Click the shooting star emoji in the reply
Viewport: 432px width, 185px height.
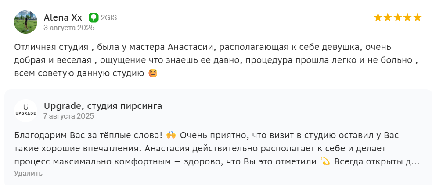325,161
